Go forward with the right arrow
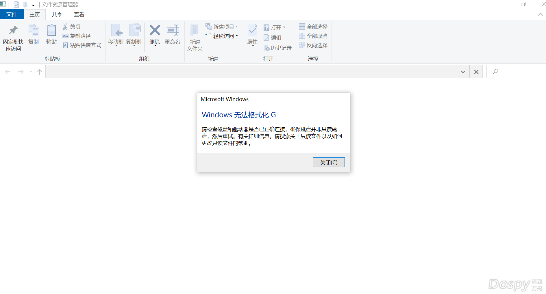 click(x=21, y=72)
